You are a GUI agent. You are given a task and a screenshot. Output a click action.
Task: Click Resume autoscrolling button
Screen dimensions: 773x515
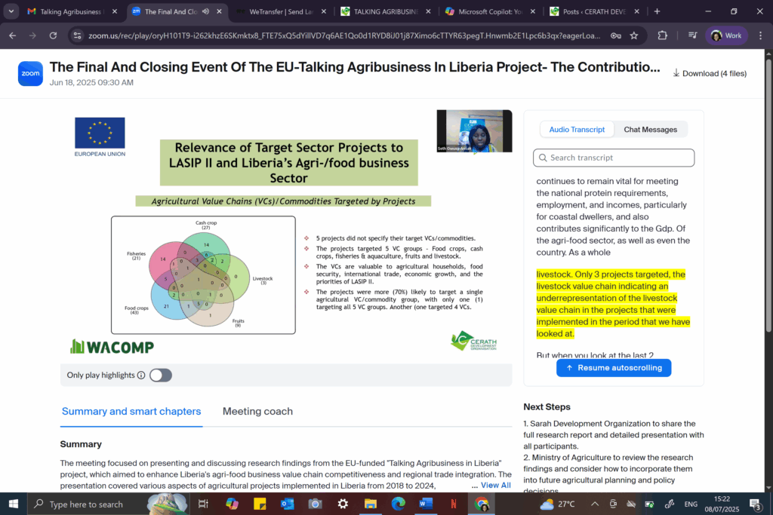pyautogui.click(x=614, y=368)
